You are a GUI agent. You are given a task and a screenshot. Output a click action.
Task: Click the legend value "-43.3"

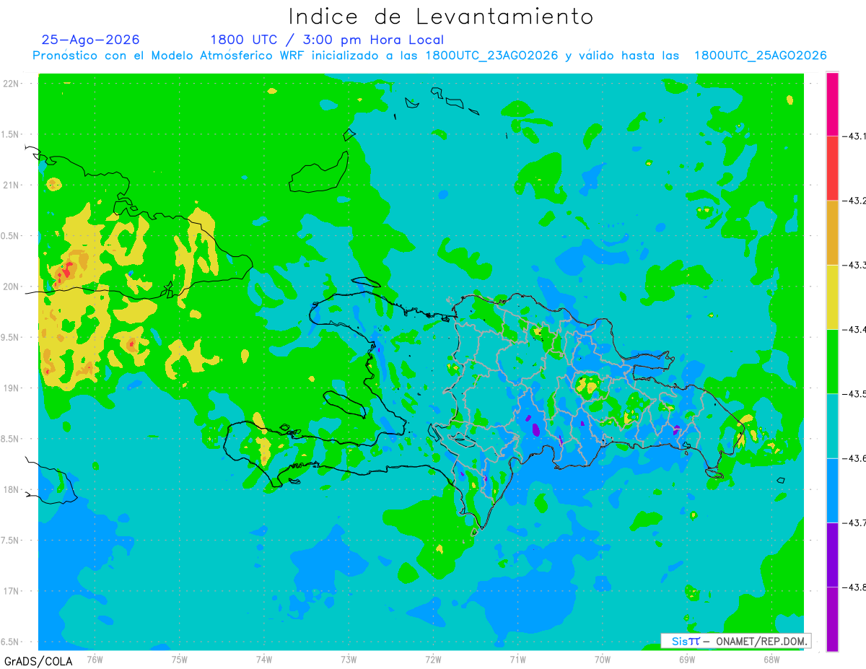(854, 265)
